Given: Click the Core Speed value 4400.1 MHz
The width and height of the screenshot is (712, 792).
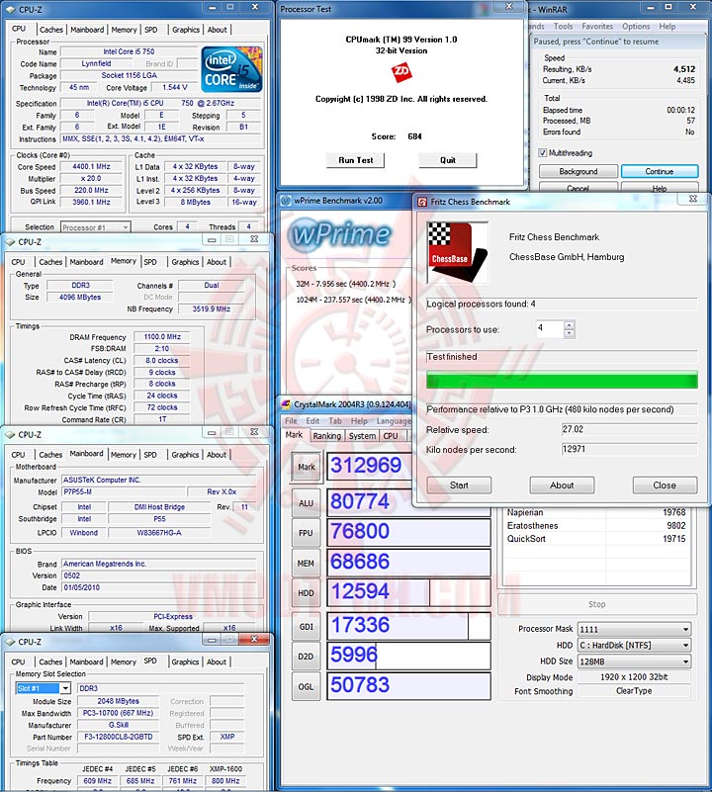Looking at the screenshot, I should click(91, 167).
